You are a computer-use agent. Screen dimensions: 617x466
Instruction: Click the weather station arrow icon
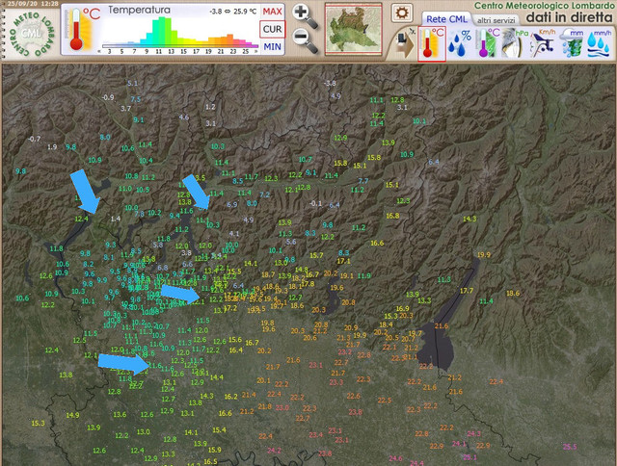pyautogui.click(x=404, y=42)
